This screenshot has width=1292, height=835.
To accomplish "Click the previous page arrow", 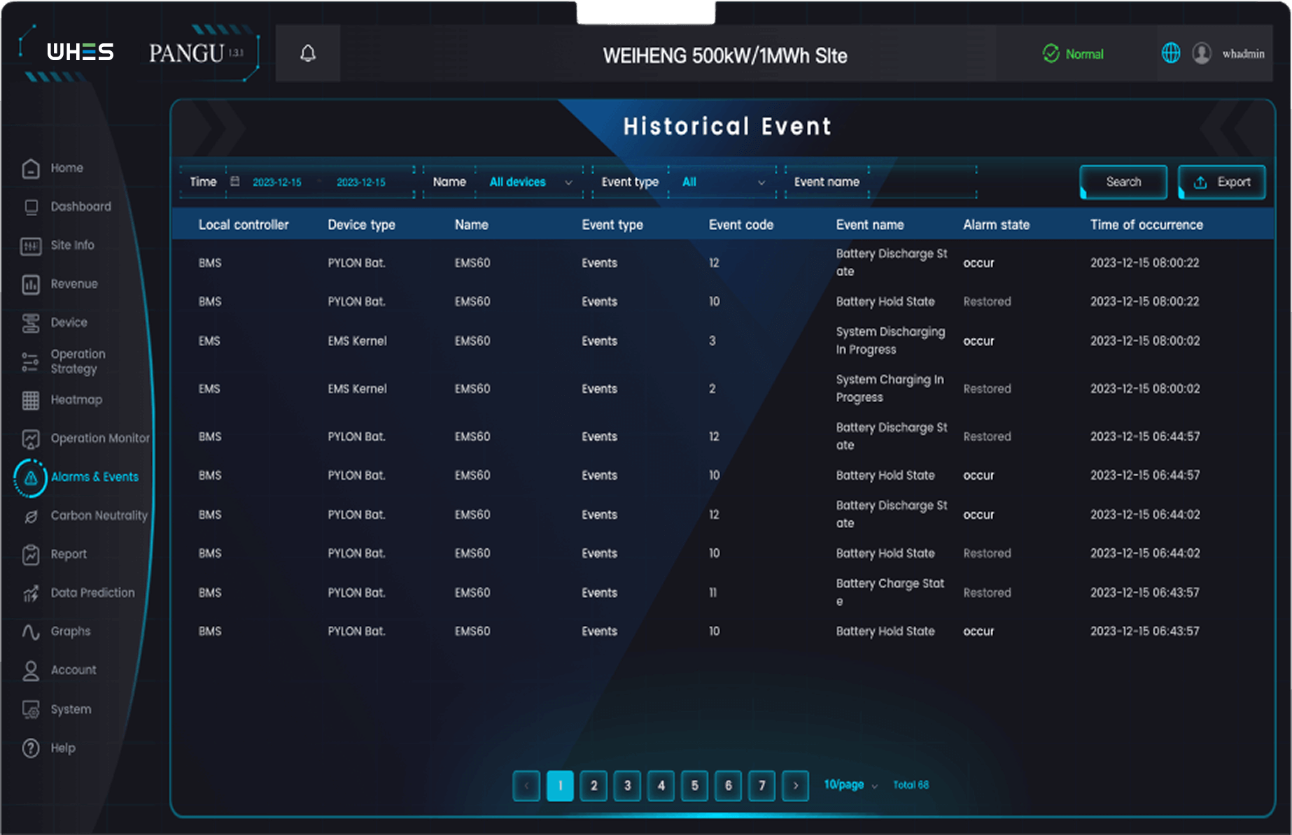I will point(526,785).
